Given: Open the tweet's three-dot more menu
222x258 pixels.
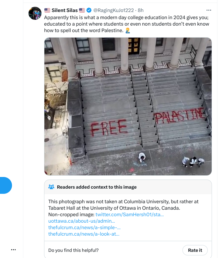Looking at the screenshot, I should 209,10.
